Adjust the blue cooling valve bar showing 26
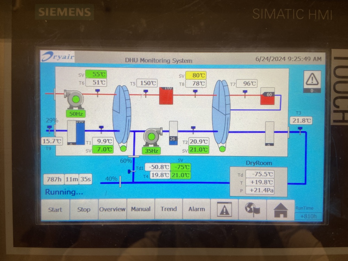Viewport: 348px width, 261px height. pos(173,133)
